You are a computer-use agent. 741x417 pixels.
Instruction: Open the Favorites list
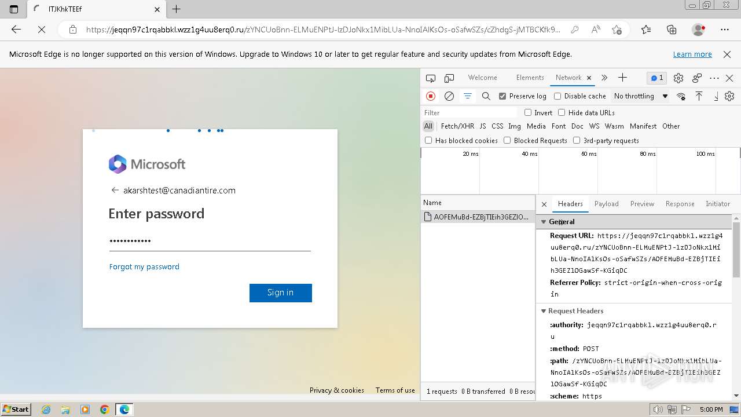[x=646, y=30]
